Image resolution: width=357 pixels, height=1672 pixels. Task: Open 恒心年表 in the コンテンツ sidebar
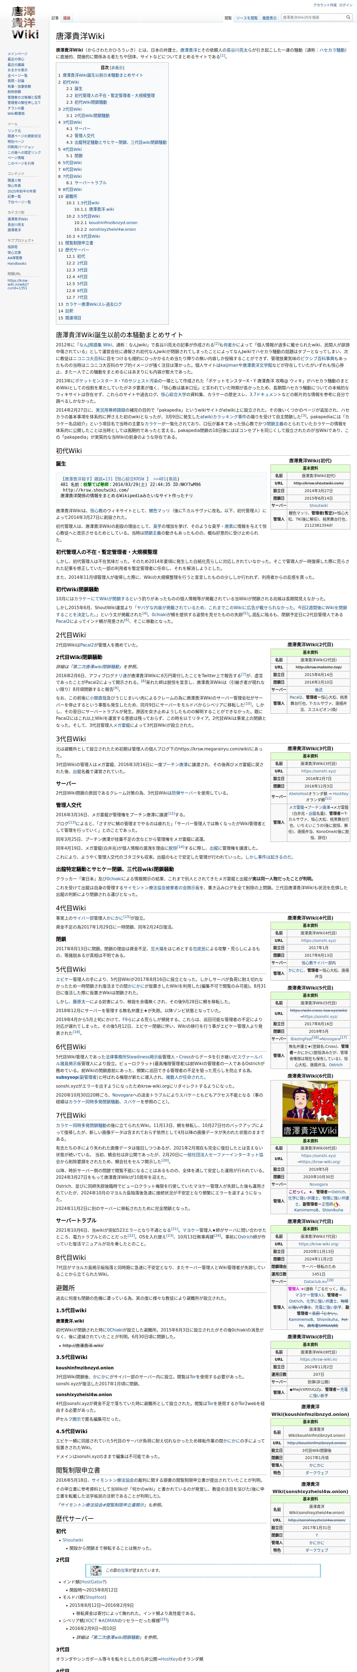[x=14, y=186]
